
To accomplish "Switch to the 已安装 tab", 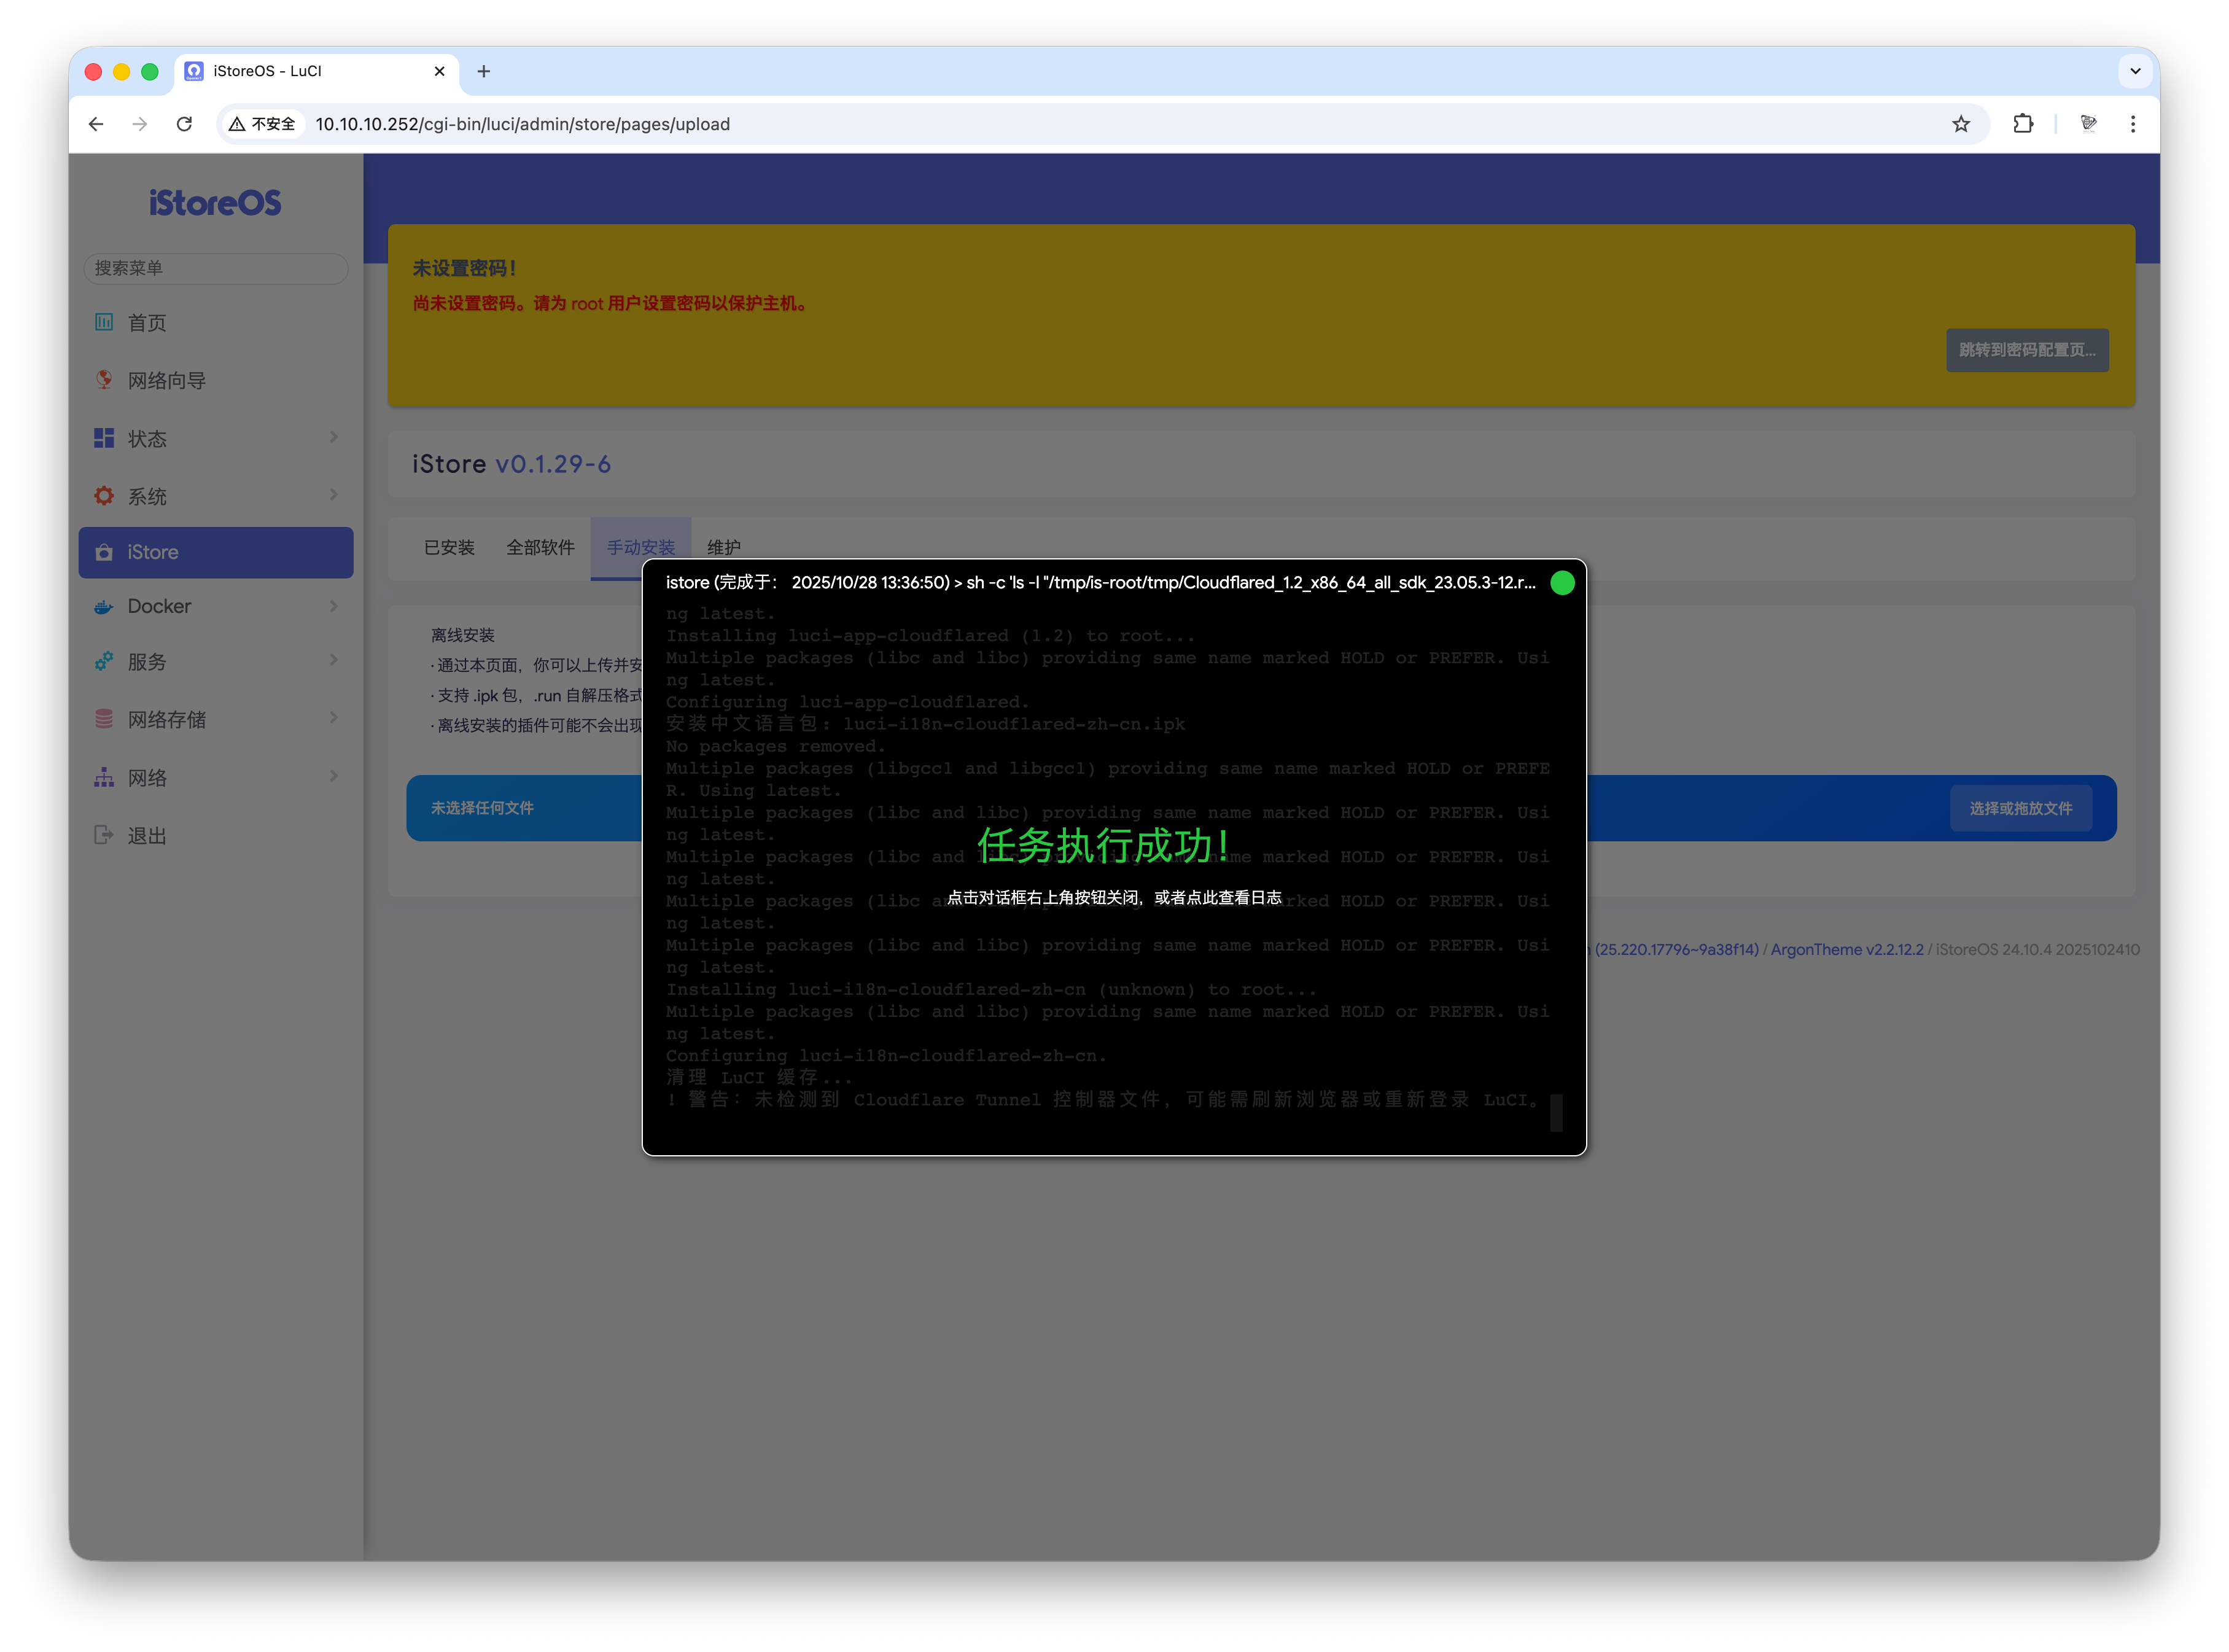I will tap(449, 547).
